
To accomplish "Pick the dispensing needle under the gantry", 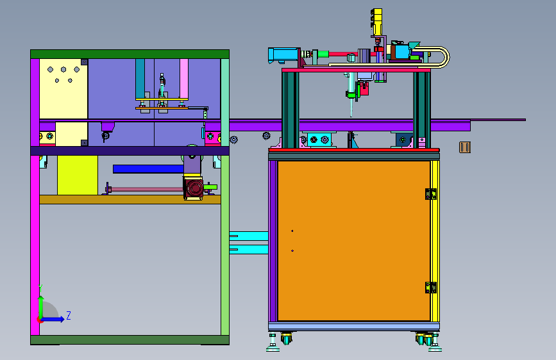I will [x=351, y=106].
